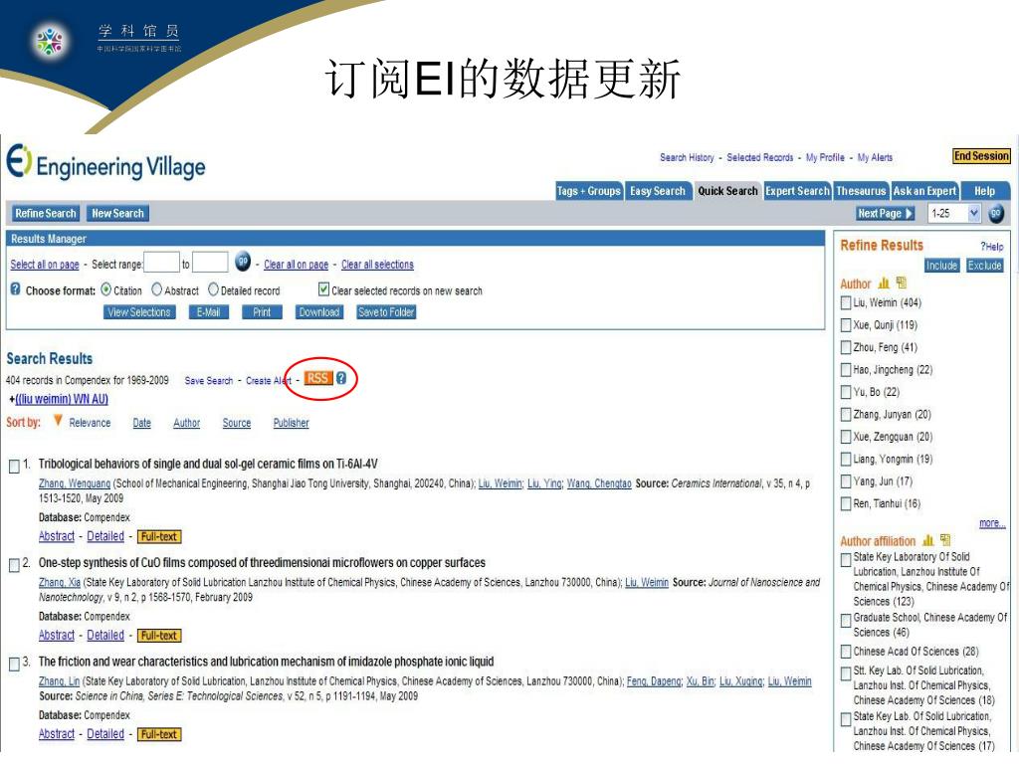Open the 1-25 page range dropdown
The width and height of the screenshot is (1019, 764).
954,213
